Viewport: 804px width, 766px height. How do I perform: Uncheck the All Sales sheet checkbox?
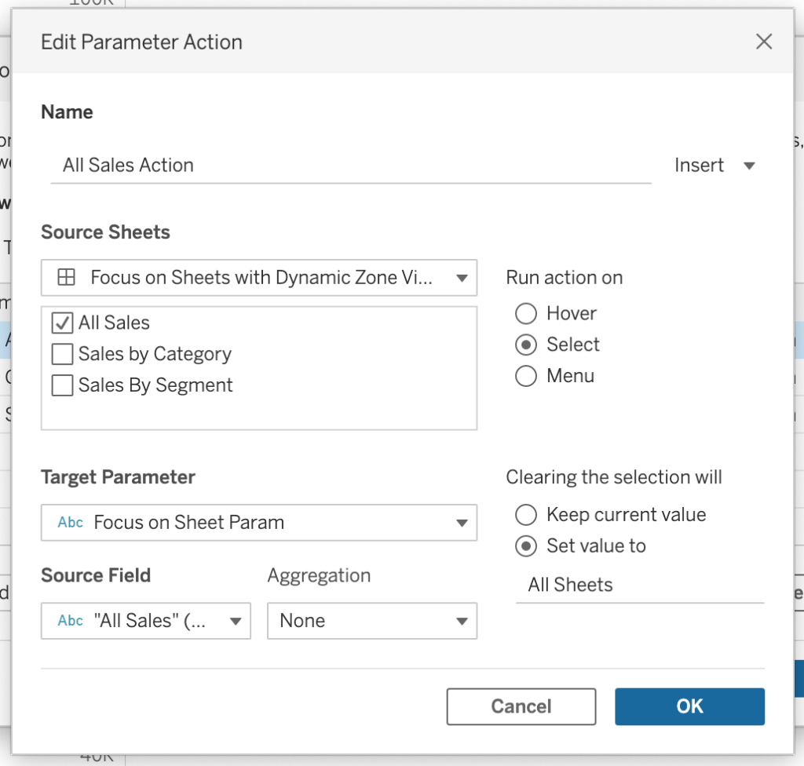click(62, 323)
